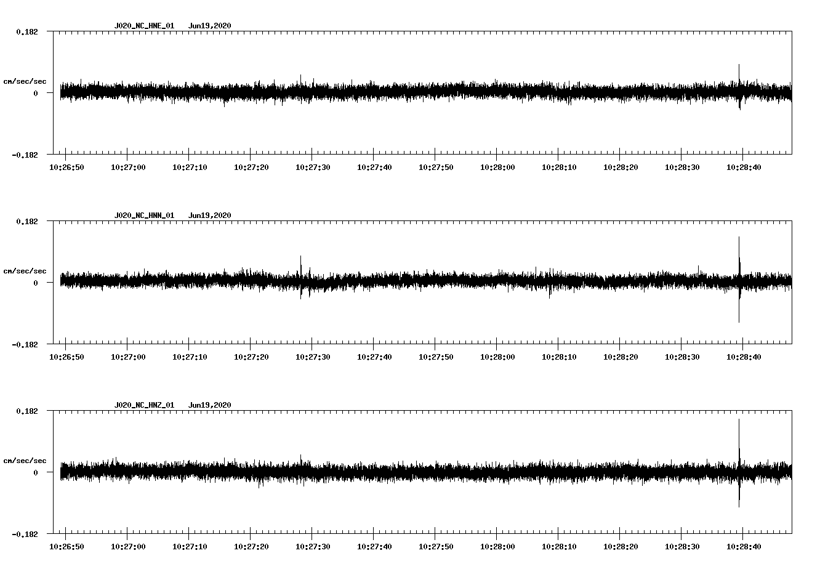Click the zero amplitude label of HNZ plot
This screenshot has width=836, height=569.
[x=36, y=472]
